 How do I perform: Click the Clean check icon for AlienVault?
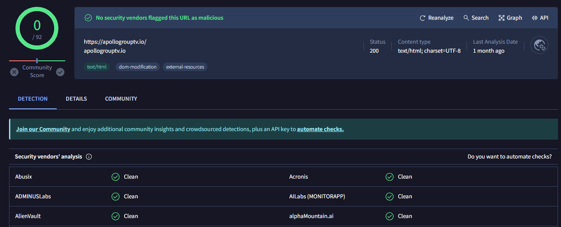pos(116,216)
